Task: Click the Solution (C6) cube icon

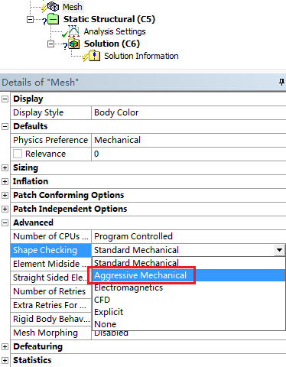Action: pyautogui.click(x=74, y=44)
